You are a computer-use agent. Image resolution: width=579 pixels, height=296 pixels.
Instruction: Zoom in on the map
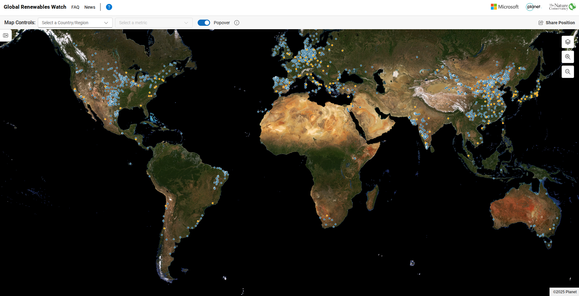tap(568, 57)
